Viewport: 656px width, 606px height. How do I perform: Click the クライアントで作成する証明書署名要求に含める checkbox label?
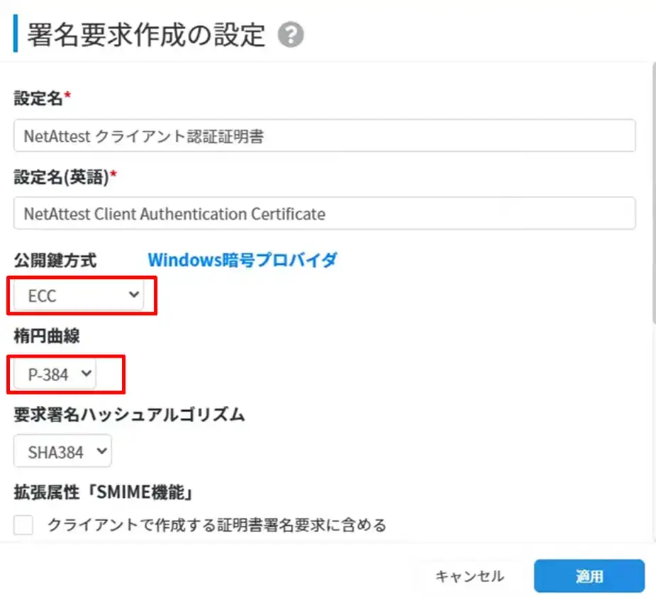216,525
